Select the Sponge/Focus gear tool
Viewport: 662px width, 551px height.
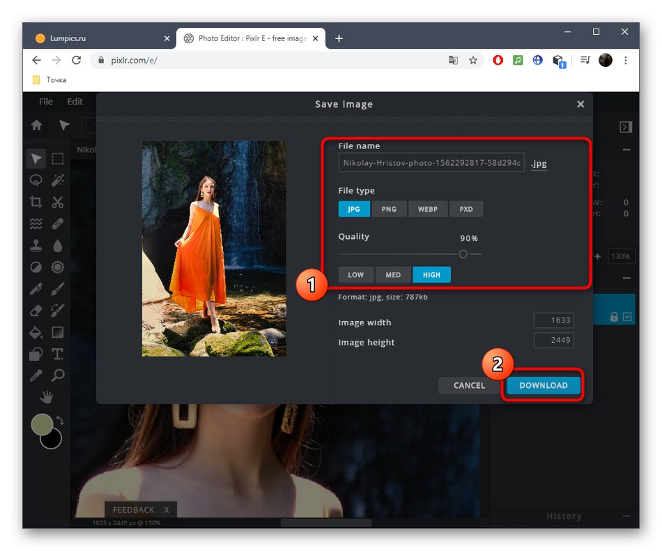58,267
